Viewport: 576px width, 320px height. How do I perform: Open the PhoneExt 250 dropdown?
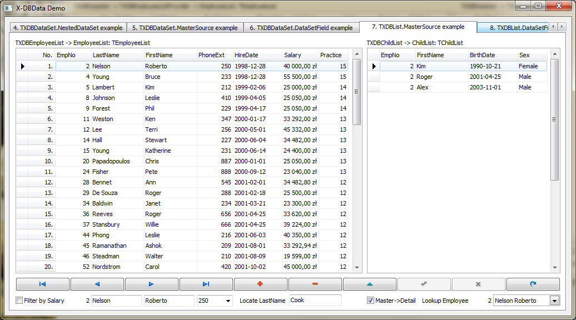point(227,301)
